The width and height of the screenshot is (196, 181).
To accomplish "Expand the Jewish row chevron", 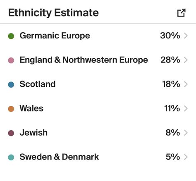I will click(186, 133).
